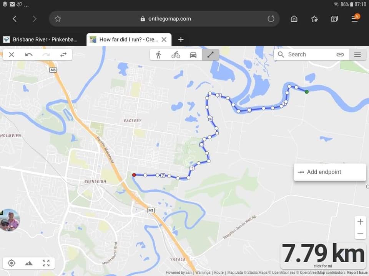Show the elevation profile mountain icon
Image resolution: width=369 pixels, height=276 pixels.
click(x=29, y=263)
